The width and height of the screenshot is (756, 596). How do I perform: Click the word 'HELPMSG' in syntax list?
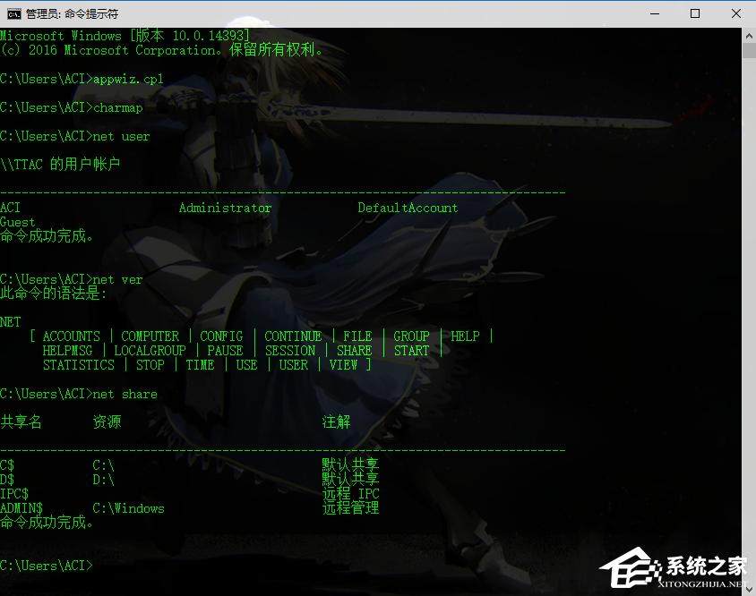tap(67, 351)
